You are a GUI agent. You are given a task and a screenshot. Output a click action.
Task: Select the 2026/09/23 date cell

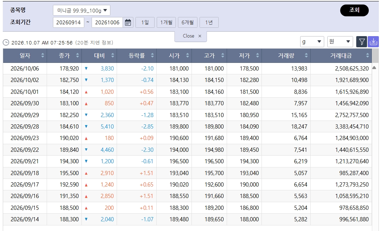[x=25, y=138]
